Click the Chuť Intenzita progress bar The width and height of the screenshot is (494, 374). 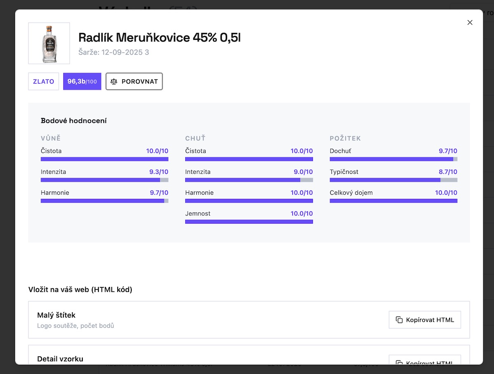coord(249,180)
